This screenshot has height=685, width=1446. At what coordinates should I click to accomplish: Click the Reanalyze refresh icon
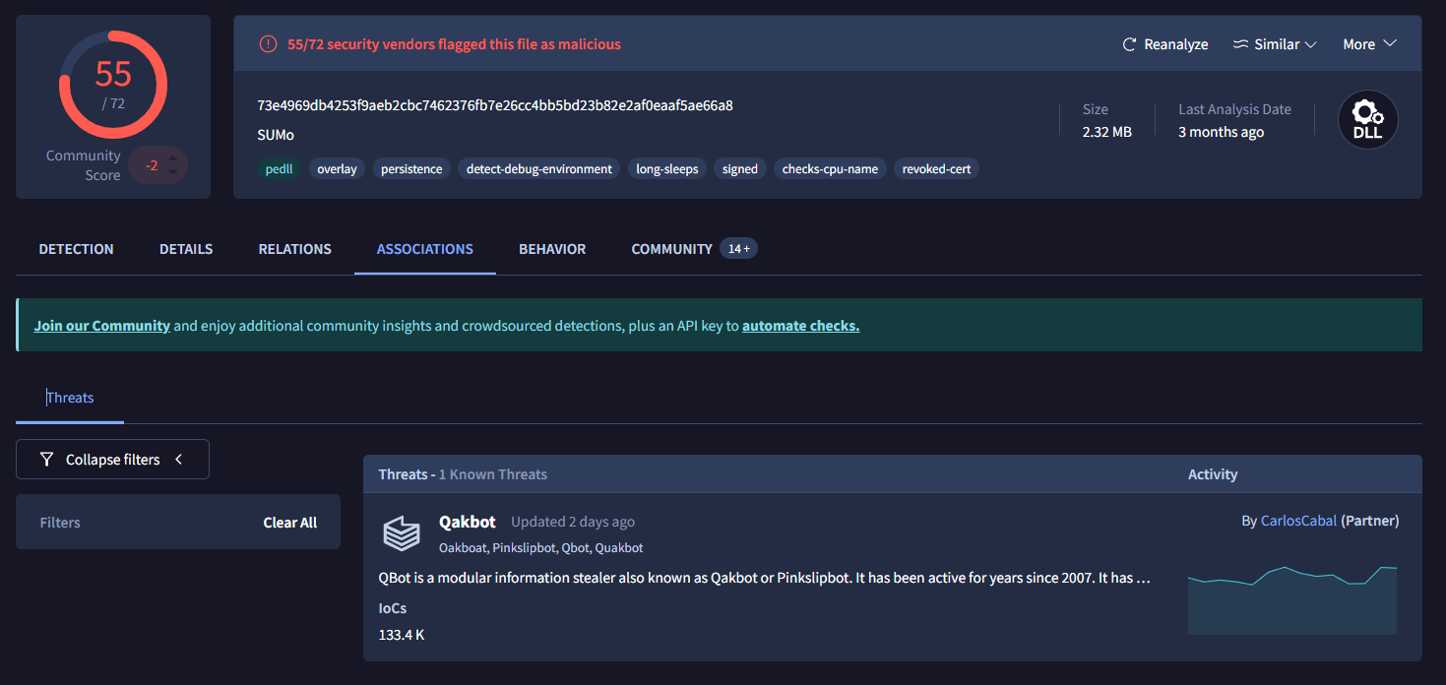pos(1130,44)
